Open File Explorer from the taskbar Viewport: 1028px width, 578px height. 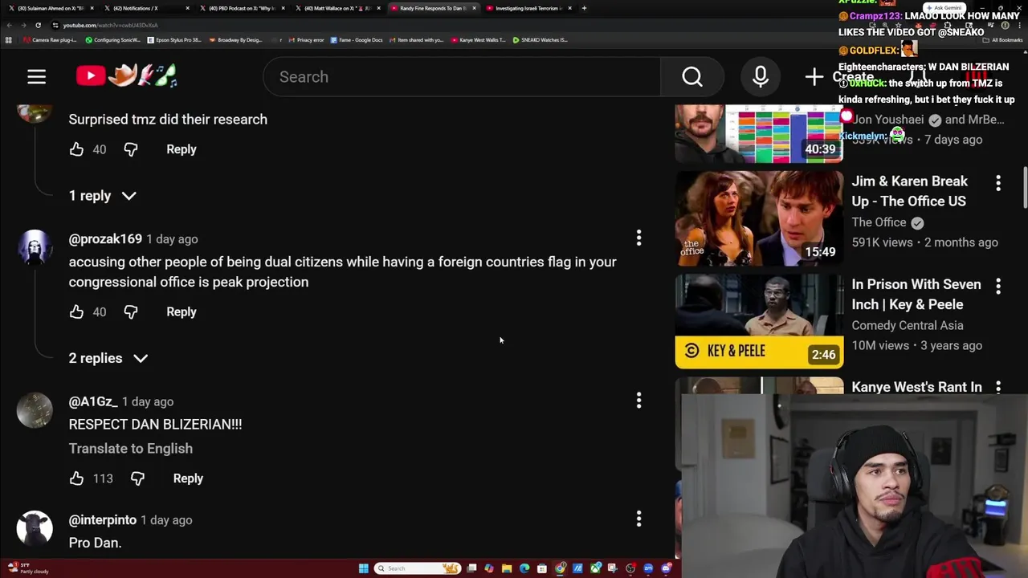tap(507, 568)
